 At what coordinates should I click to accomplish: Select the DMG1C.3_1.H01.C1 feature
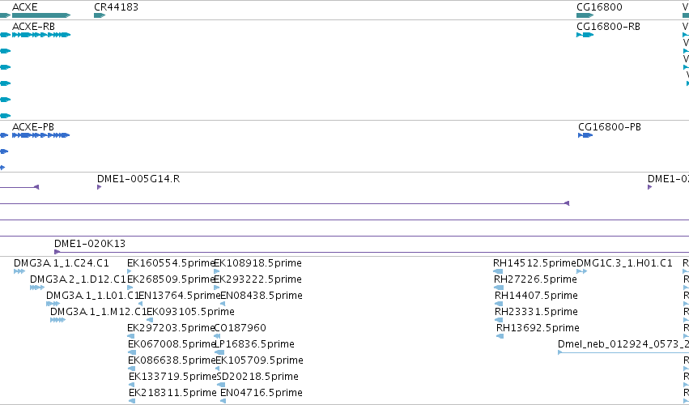(x=582, y=271)
